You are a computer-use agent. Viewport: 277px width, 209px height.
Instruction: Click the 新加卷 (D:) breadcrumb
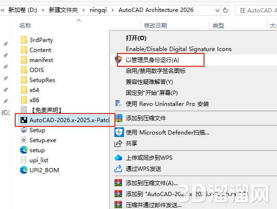(23, 10)
